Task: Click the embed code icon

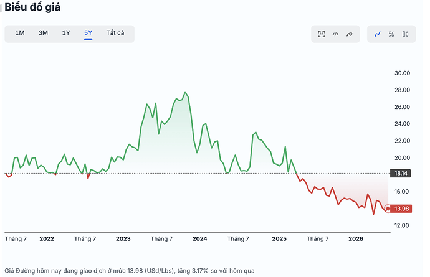Action: [335, 34]
